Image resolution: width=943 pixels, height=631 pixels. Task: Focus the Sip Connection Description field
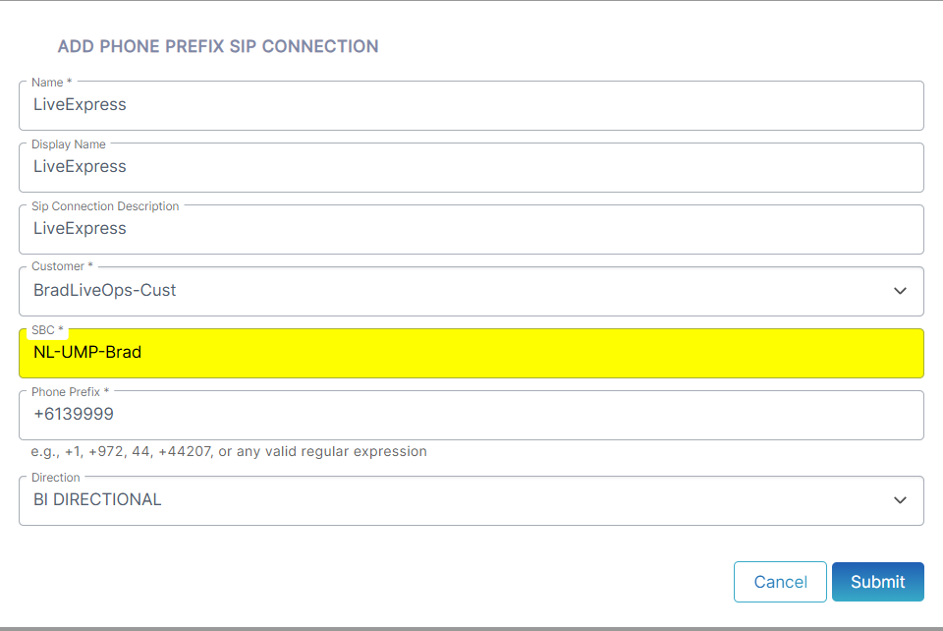pos(471,230)
